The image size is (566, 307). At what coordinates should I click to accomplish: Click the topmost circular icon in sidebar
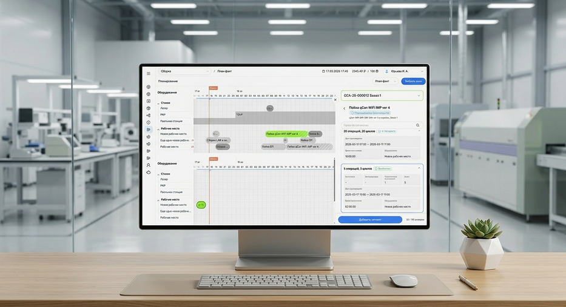pyautogui.click(x=148, y=87)
